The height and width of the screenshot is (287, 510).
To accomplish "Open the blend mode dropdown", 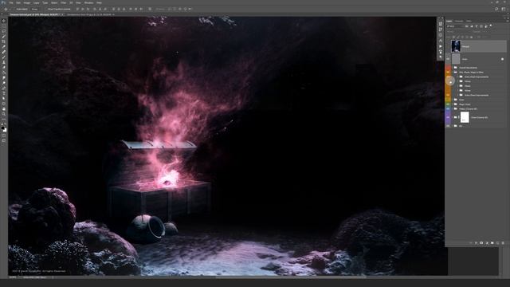I will (457, 32).
